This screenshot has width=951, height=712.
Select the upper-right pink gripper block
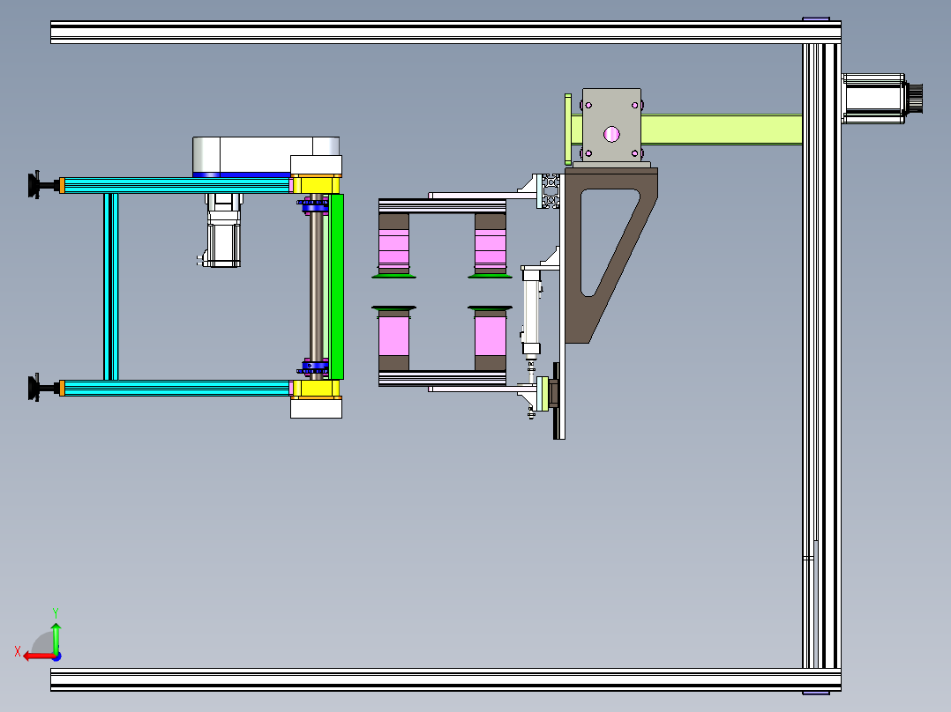point(490,248)
